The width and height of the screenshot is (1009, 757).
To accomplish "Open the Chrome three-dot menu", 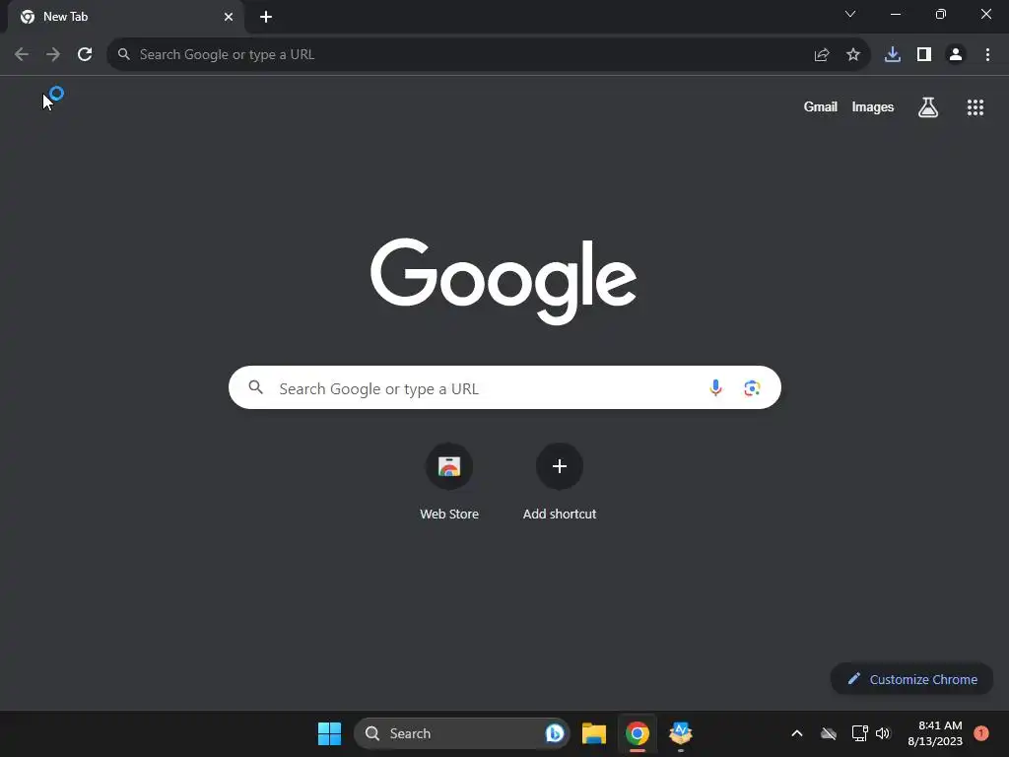I will click(987, 54).
